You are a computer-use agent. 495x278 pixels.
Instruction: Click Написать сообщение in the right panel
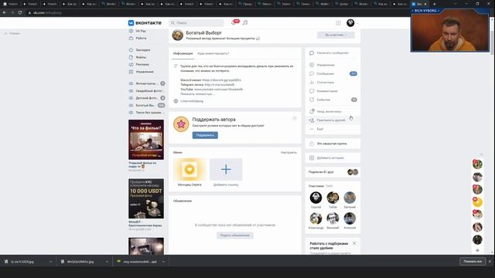pos(333,53)
